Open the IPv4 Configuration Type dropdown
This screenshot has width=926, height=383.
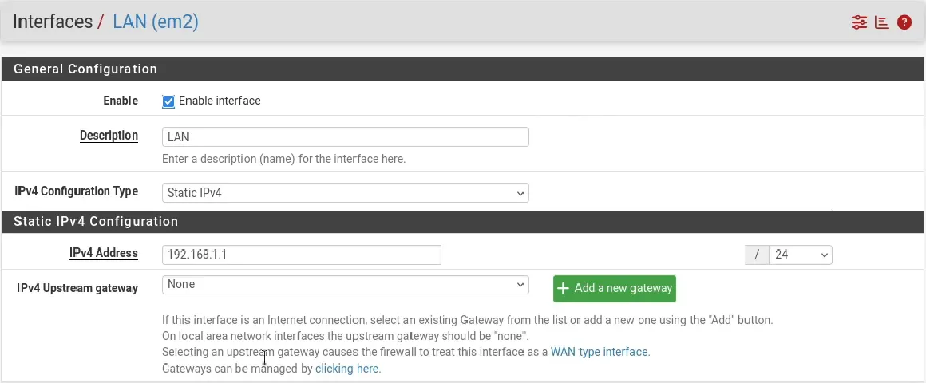click(346, 192)
